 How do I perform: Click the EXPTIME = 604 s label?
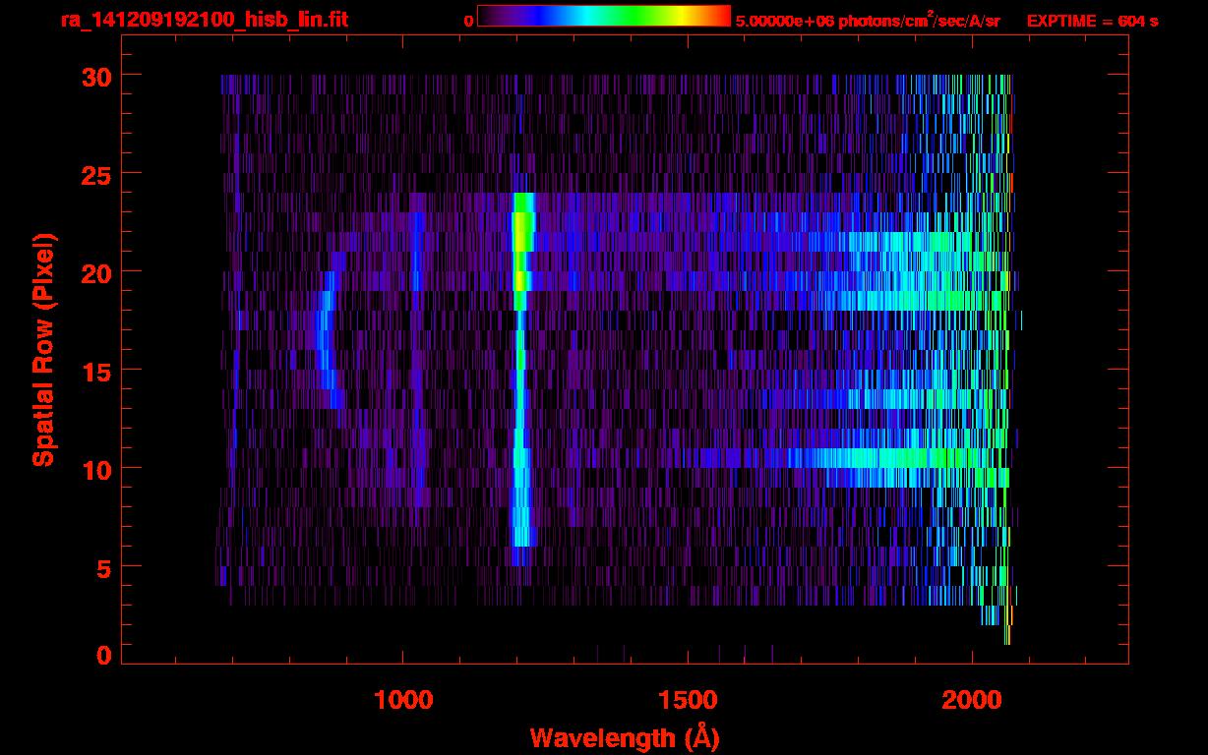(x=1092, y=21)
